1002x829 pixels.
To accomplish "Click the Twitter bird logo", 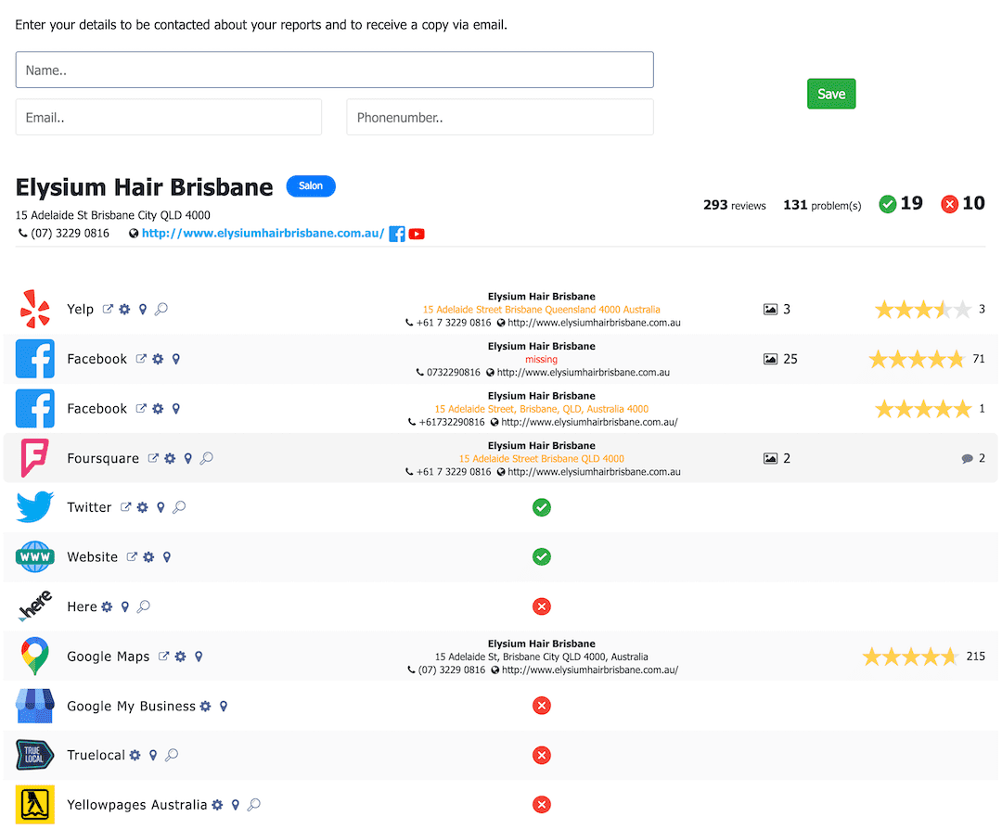I will pyautogui.click(x=34, y=507).
